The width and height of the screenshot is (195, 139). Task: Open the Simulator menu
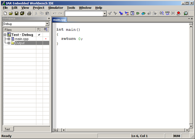pos(56,8)
